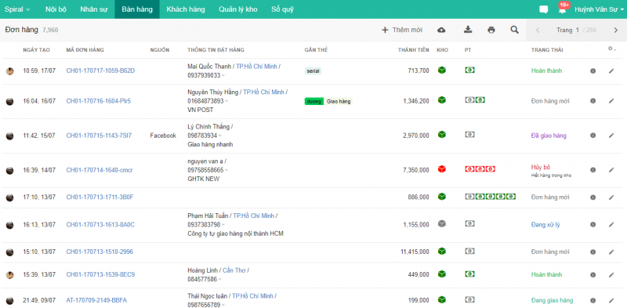Click Đang xử lý status

point(545,225)
